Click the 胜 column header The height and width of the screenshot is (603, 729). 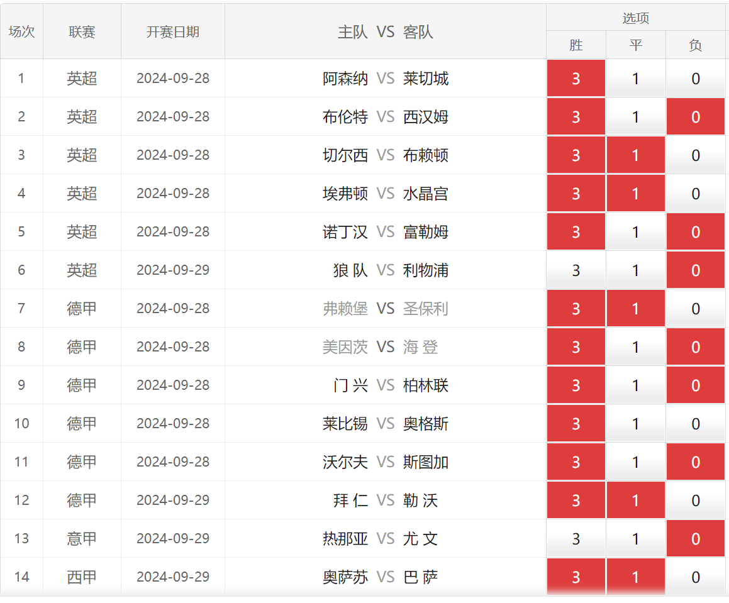pos(576,45)
